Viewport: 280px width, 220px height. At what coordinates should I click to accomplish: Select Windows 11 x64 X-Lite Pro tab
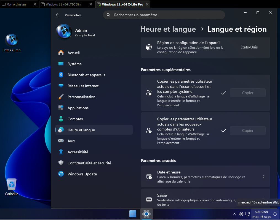click(x=122, y=4)
